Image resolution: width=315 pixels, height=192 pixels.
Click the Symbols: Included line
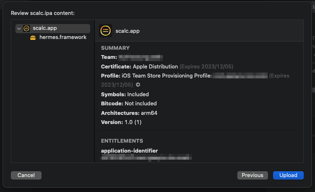[125, 95]
